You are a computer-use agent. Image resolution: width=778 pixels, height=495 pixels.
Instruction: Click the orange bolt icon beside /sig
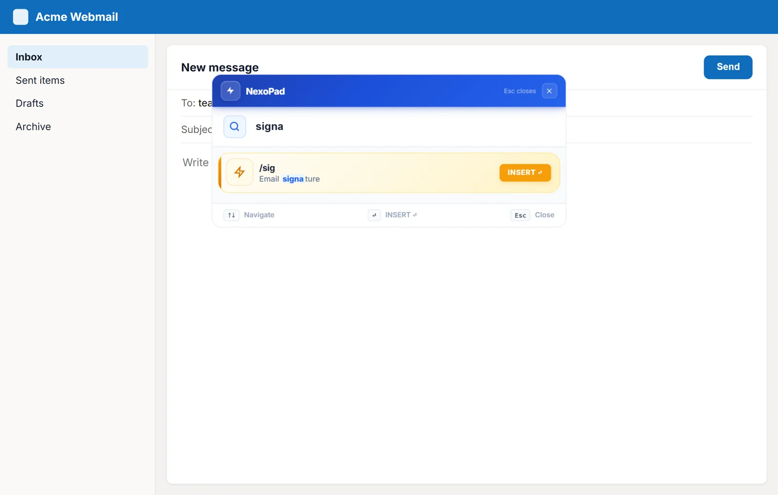click(x=239, y=172)
